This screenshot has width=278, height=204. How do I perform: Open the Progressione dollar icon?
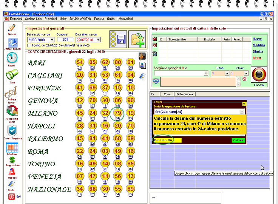tap(12, 160)
